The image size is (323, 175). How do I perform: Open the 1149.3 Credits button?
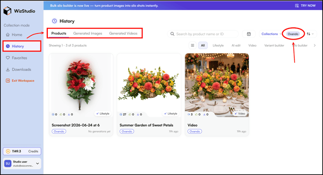coord(22,151)
